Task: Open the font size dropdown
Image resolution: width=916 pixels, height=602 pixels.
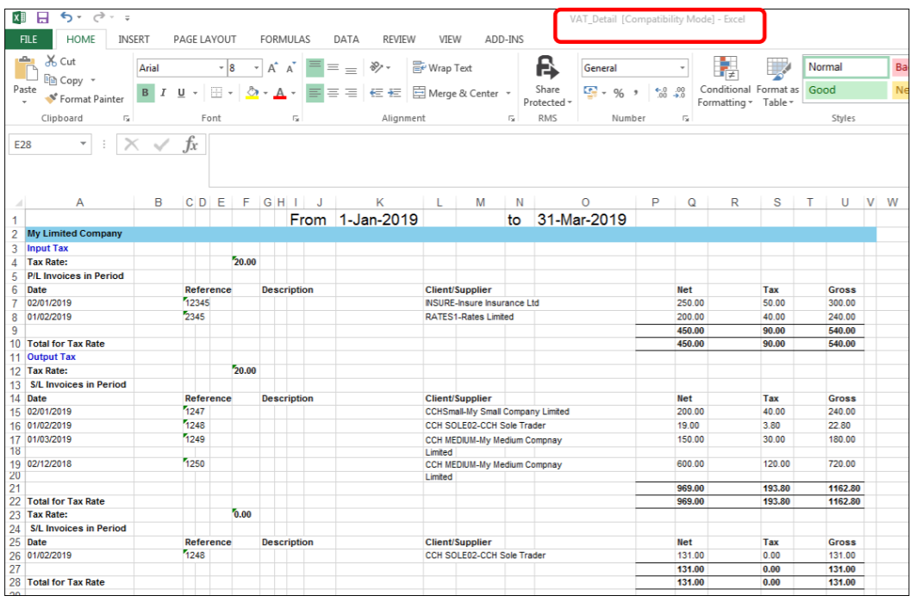Action: [x=257, y=68]
